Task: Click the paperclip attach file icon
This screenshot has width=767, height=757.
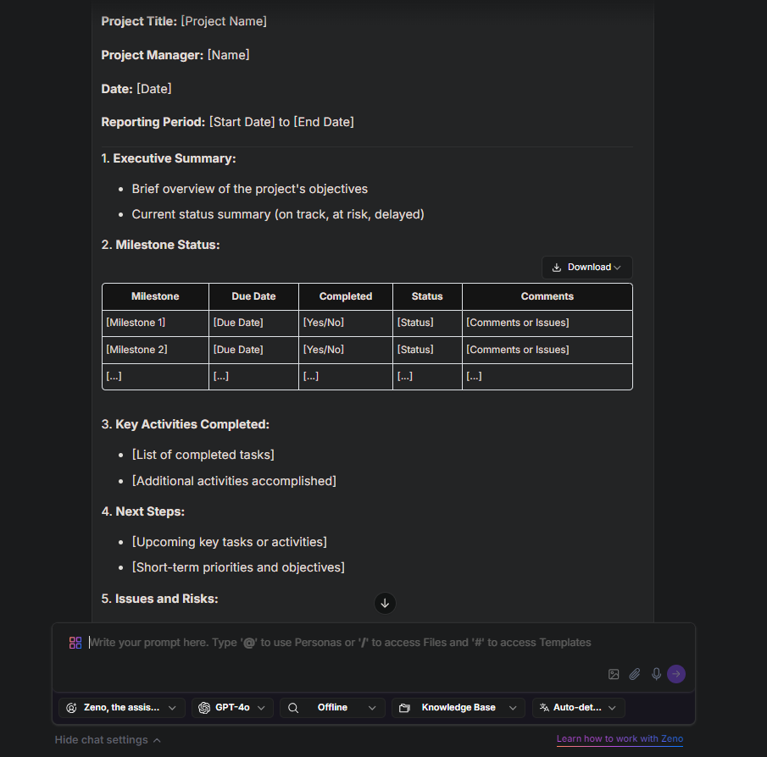Action: coord(635,674)
